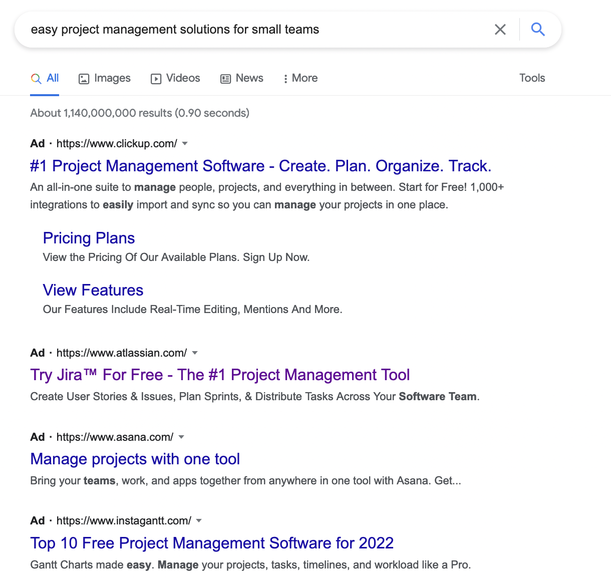This screenshot has width=611, height=578.
Task: Visit the Pricing Plans sitelink
Action: (x=89, y=238)
